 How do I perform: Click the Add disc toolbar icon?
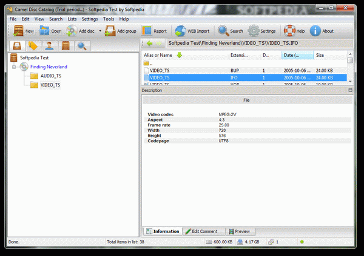pyautogui.click(x=72, y=31)
